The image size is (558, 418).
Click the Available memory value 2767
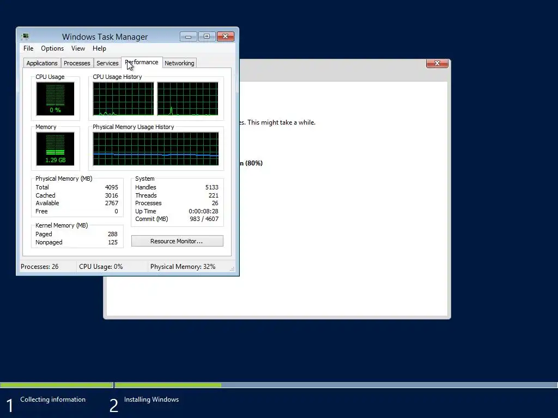[111, 204]
